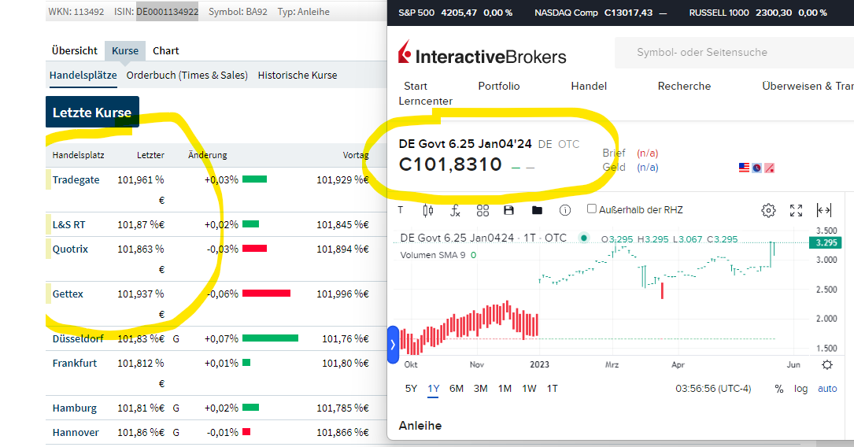Screen dimensions: 854x447
Task: Select the 5Y chart range
Action: pos(411,389)
